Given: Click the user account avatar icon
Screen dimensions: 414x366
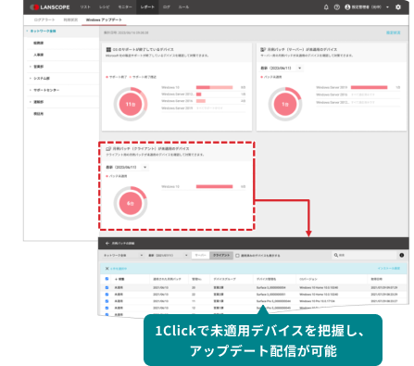Looking at the screenshot, I should (347, 7).
